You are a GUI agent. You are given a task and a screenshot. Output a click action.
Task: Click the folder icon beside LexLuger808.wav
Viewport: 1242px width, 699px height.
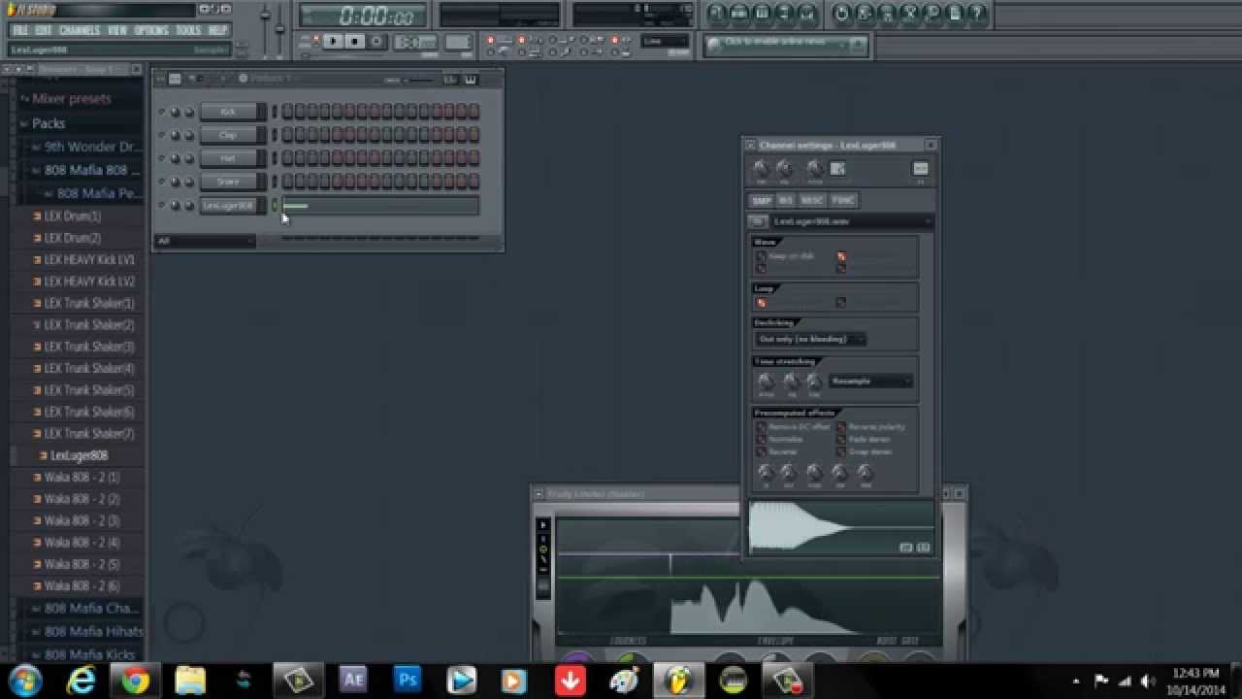(x=759, y=221)
